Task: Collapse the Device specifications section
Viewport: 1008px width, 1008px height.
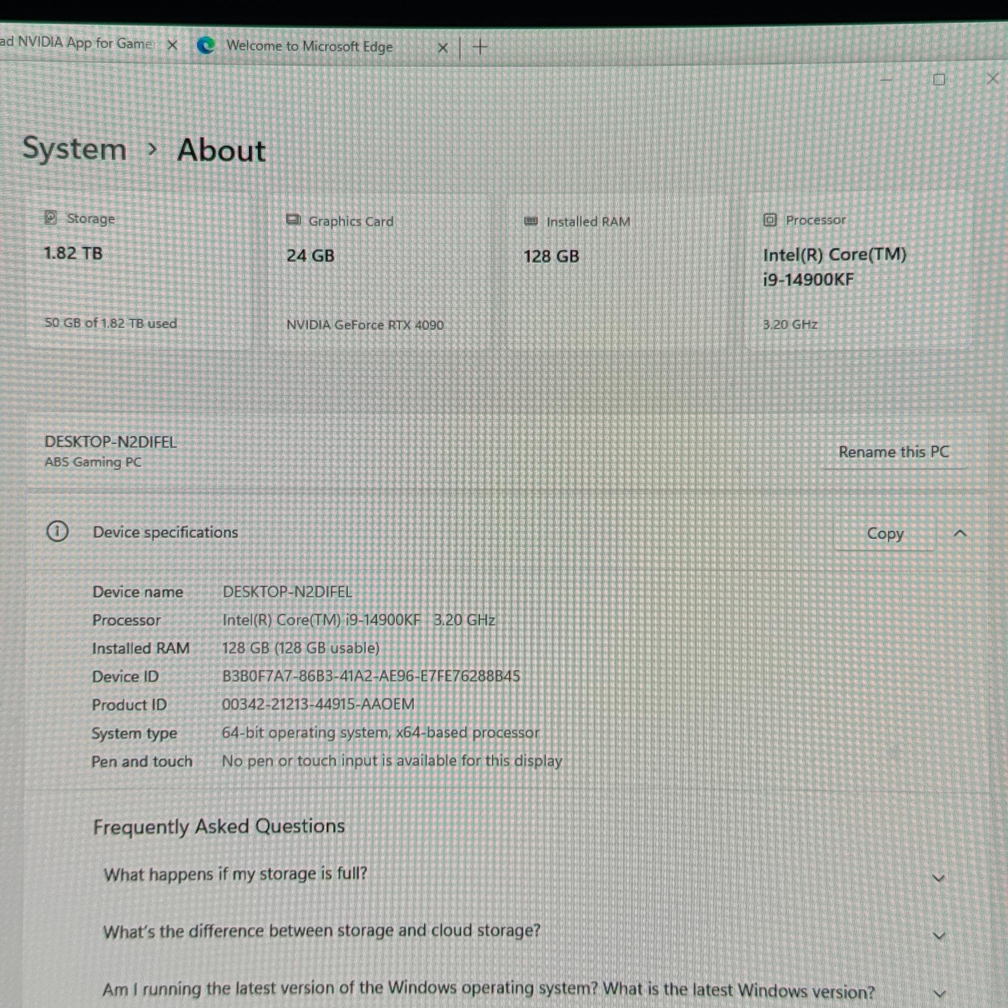Action: click(960, 534)
